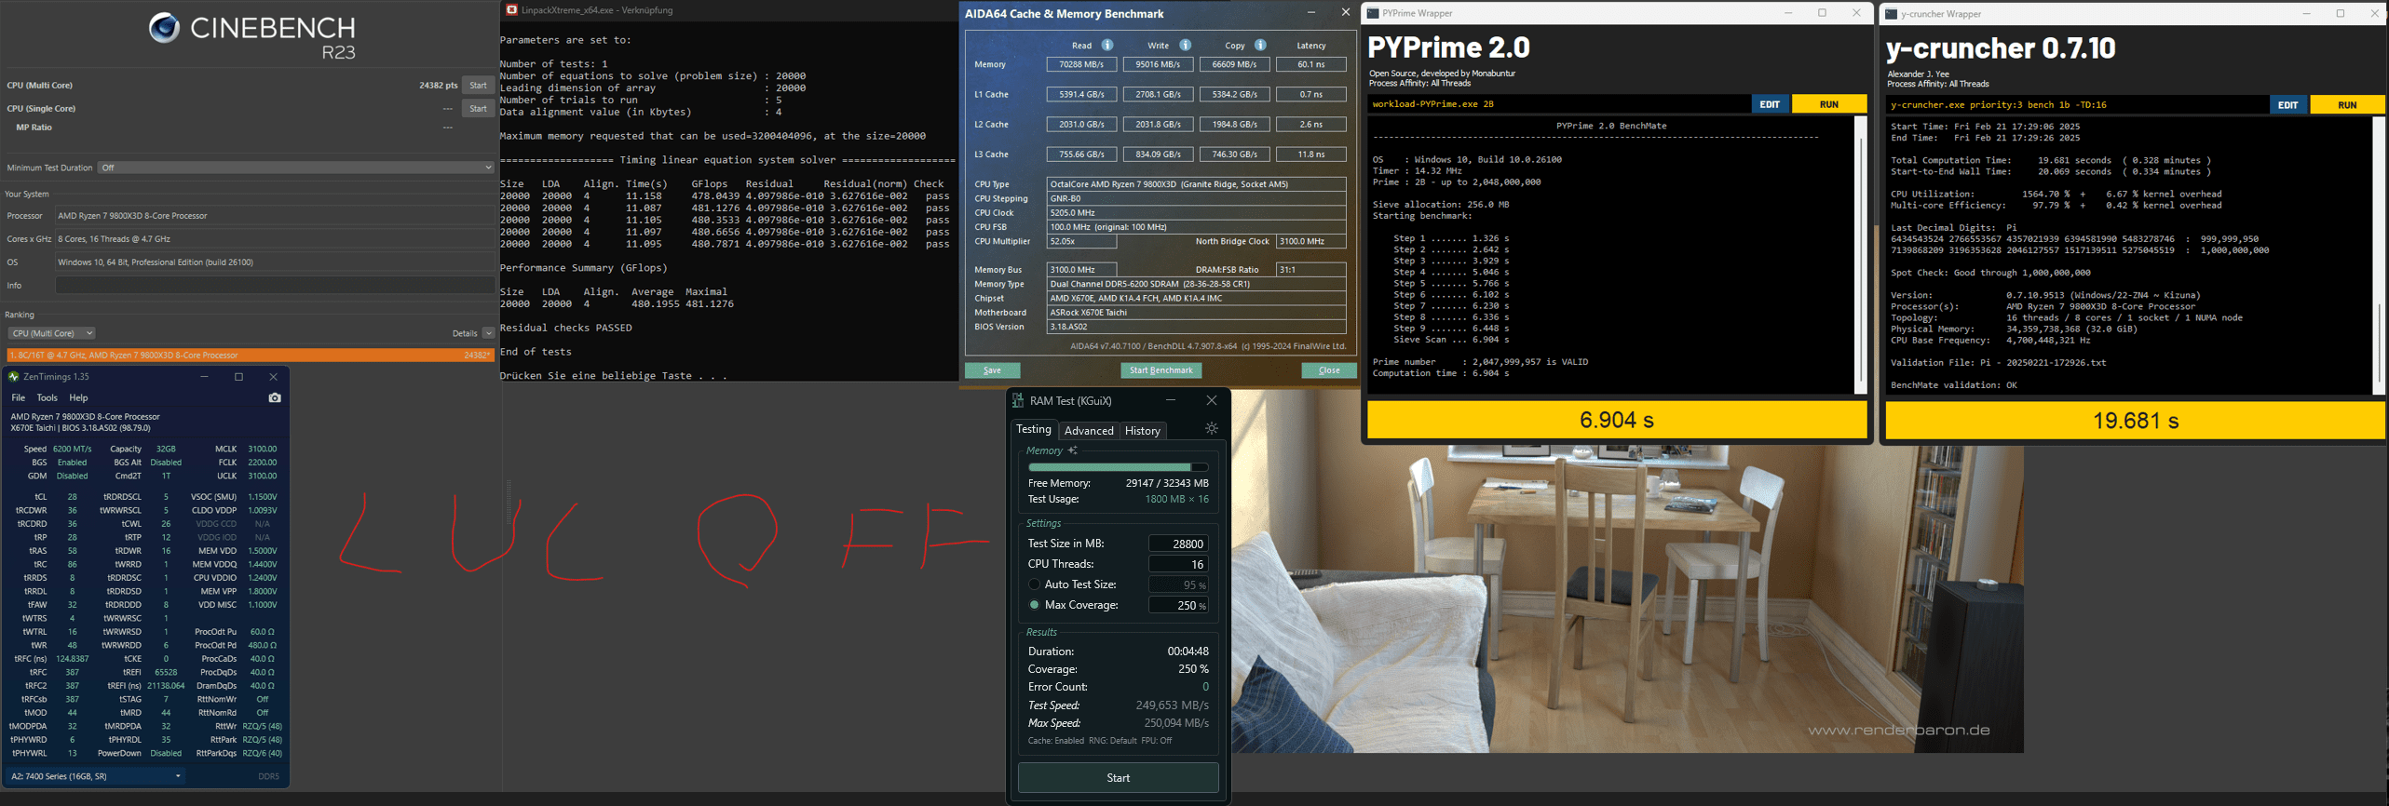Click RUN in y-cruncher Wrapper
This screenshot has width=2389, height=806.
coord(2347,105)
